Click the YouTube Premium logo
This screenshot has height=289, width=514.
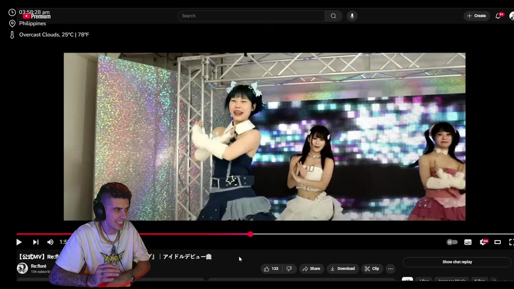[37, 16]
